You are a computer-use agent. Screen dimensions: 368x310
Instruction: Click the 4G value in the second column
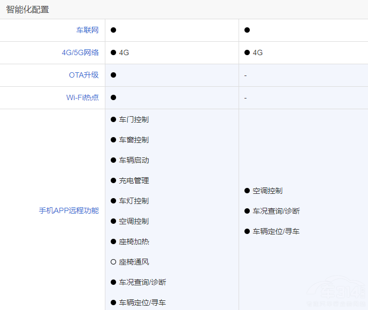(x=258, y=52)
